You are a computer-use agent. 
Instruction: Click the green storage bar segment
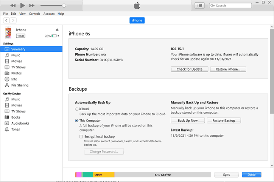(x=88, y=175)
